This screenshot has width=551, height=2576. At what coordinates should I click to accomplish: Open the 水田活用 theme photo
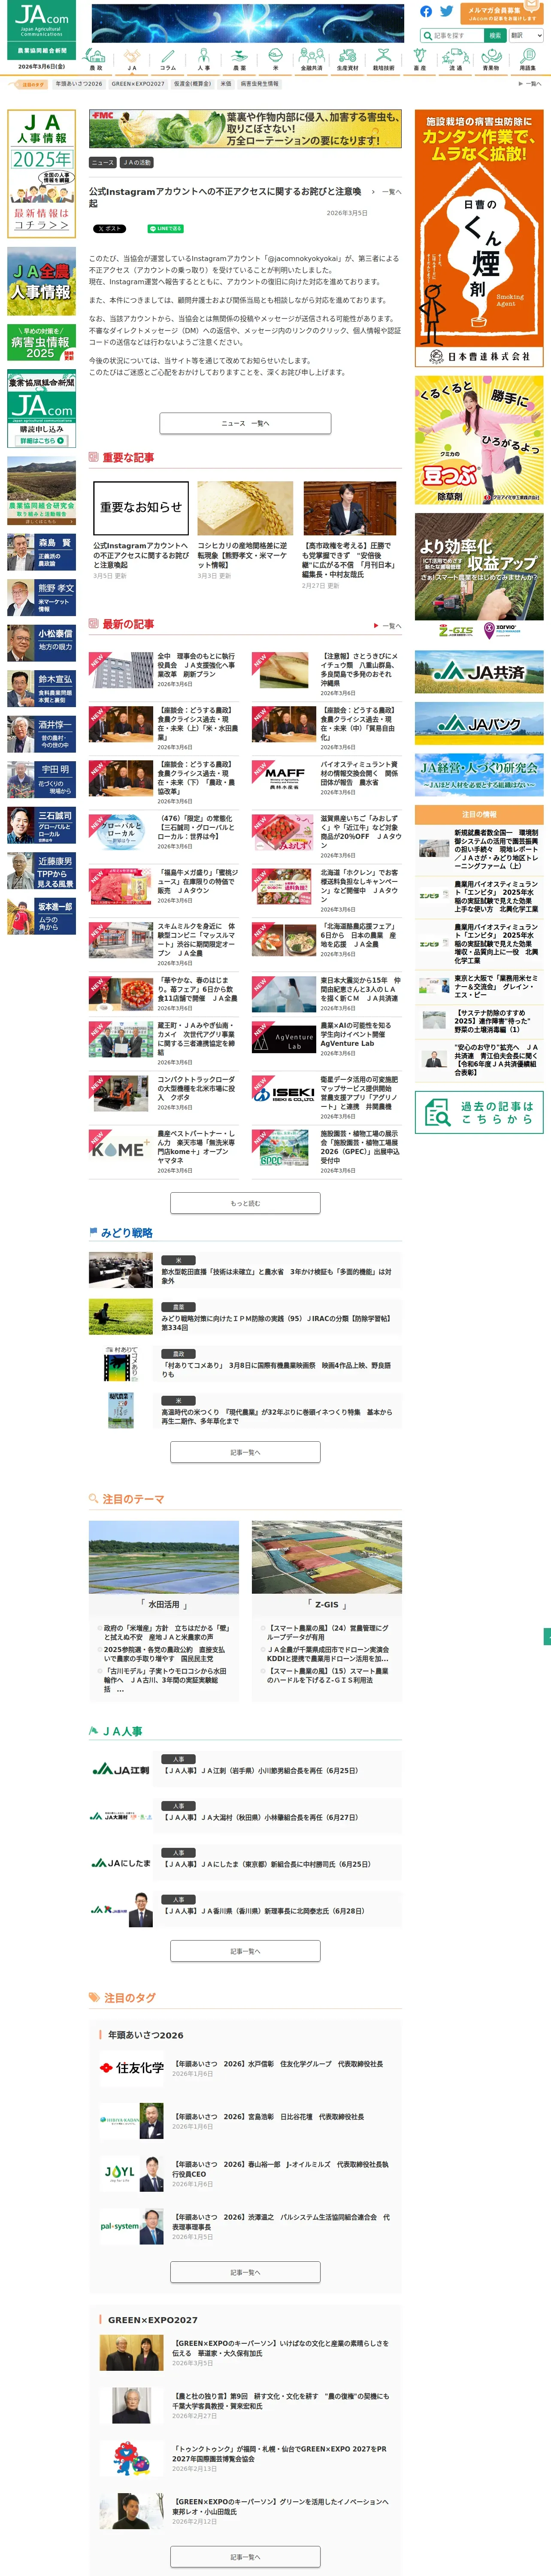[x=164, y=1557]
